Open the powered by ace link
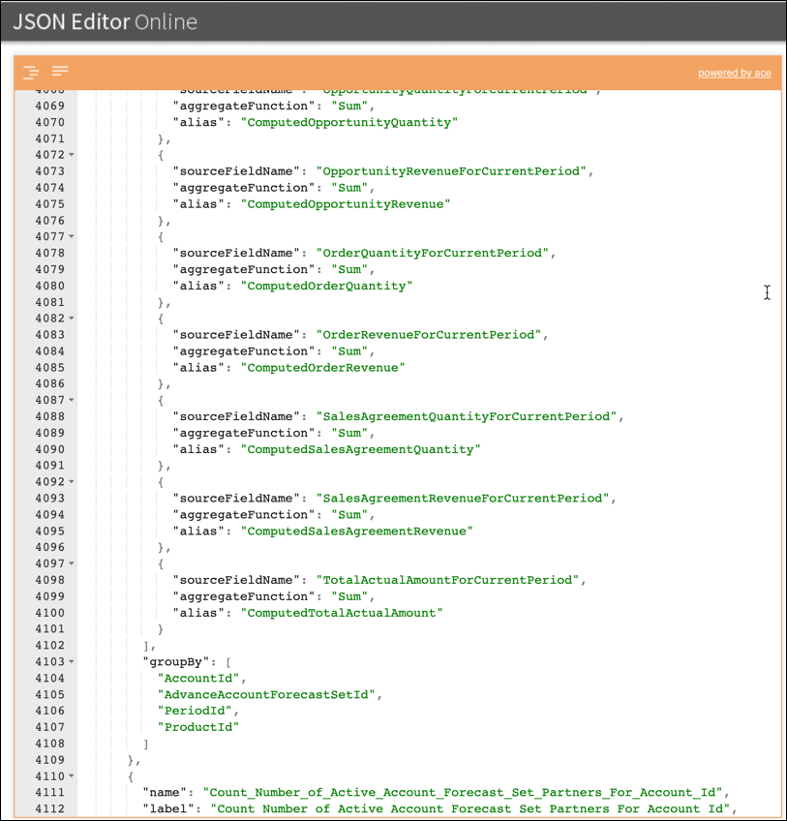Image resolution: width=787 pixels, height=821 pixels. click(x=735, y=73)
